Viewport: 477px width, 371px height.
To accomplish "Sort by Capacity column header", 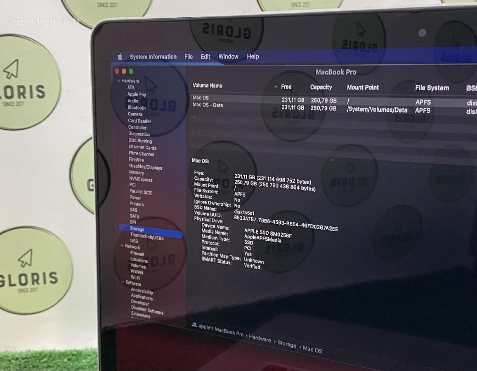I will (321, 87).
